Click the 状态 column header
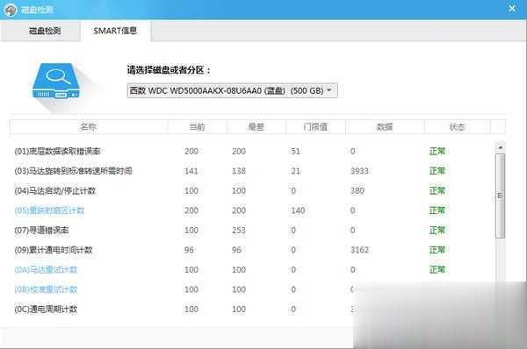This screenshot has width=527, height=349. pyautogui.click(x=457, y=127)
